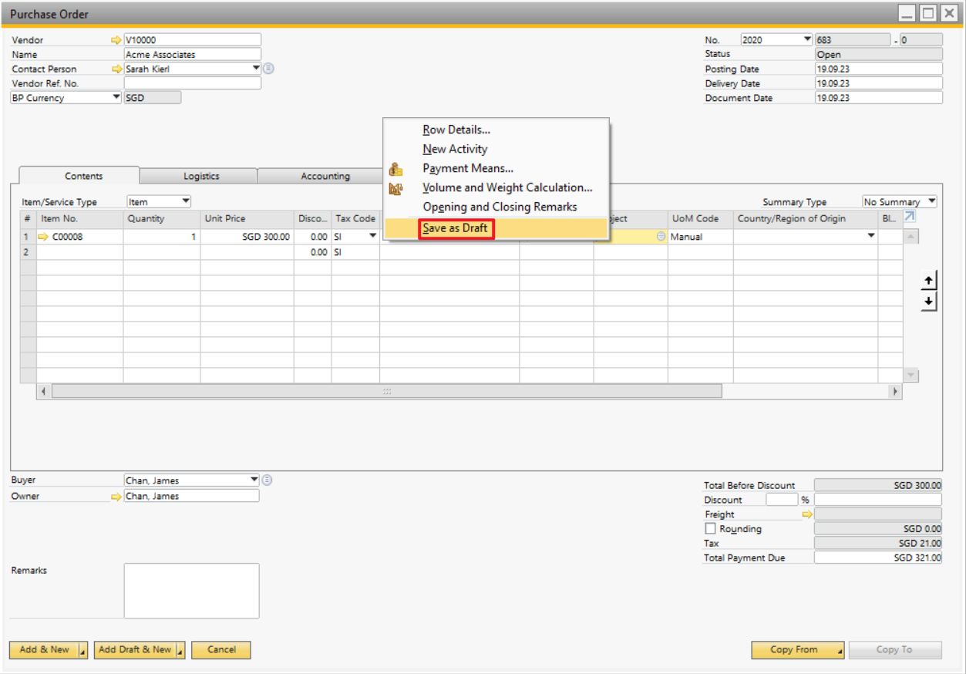Click grid scrollbar right arrow

(x=895, y=392)
